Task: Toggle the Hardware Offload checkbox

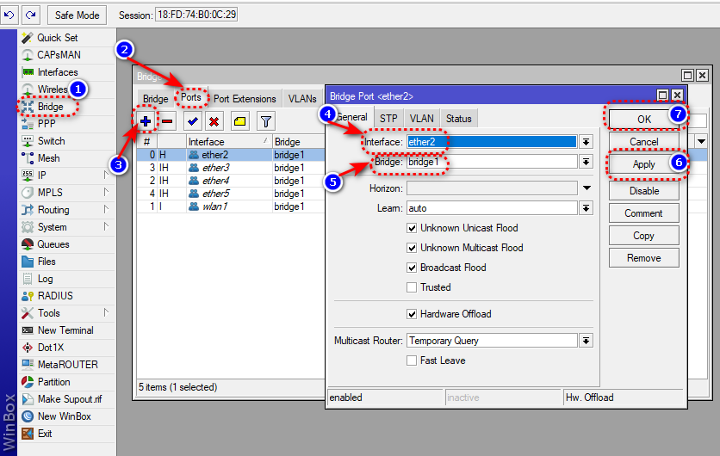Action: pos(412,314)
